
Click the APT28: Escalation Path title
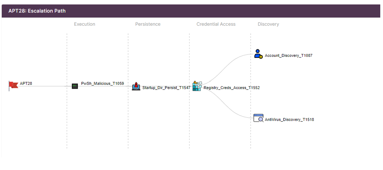(x=37, y=11)
